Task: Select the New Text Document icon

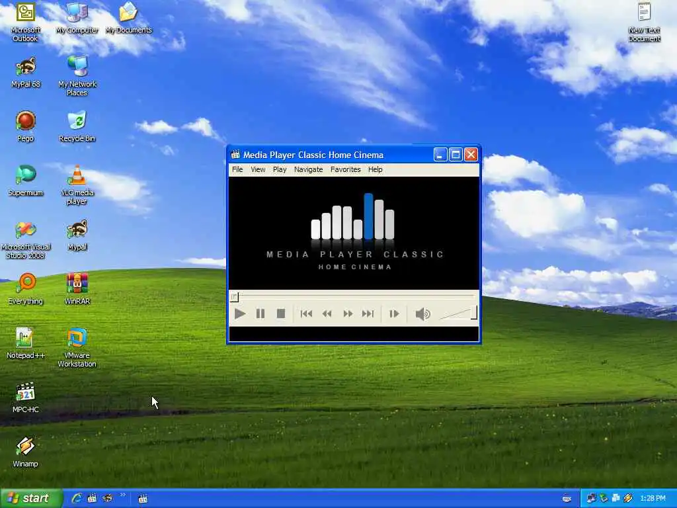Action: click(644, 22)
